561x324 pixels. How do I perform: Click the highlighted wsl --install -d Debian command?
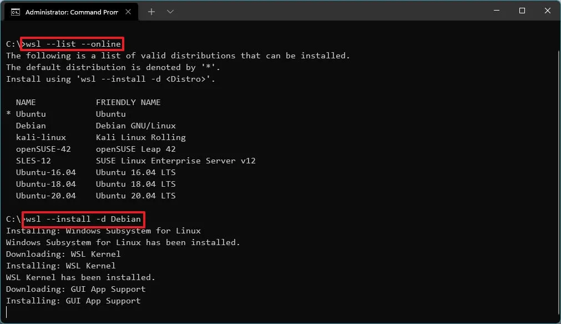(83, 218)
